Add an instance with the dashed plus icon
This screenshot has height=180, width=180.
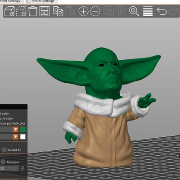point(83,11)
